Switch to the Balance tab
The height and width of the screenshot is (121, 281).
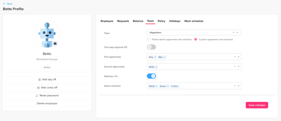point(138,21)
